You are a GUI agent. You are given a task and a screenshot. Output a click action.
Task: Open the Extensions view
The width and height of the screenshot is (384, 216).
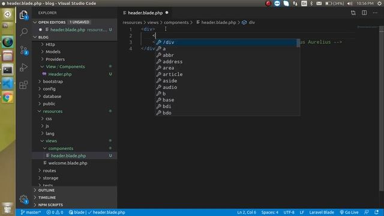pos(23,85)
